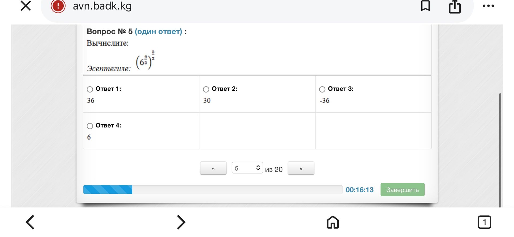Select Ответ 1 with value 36
Viewport: 514px width, 237px height.
[90, 89]
